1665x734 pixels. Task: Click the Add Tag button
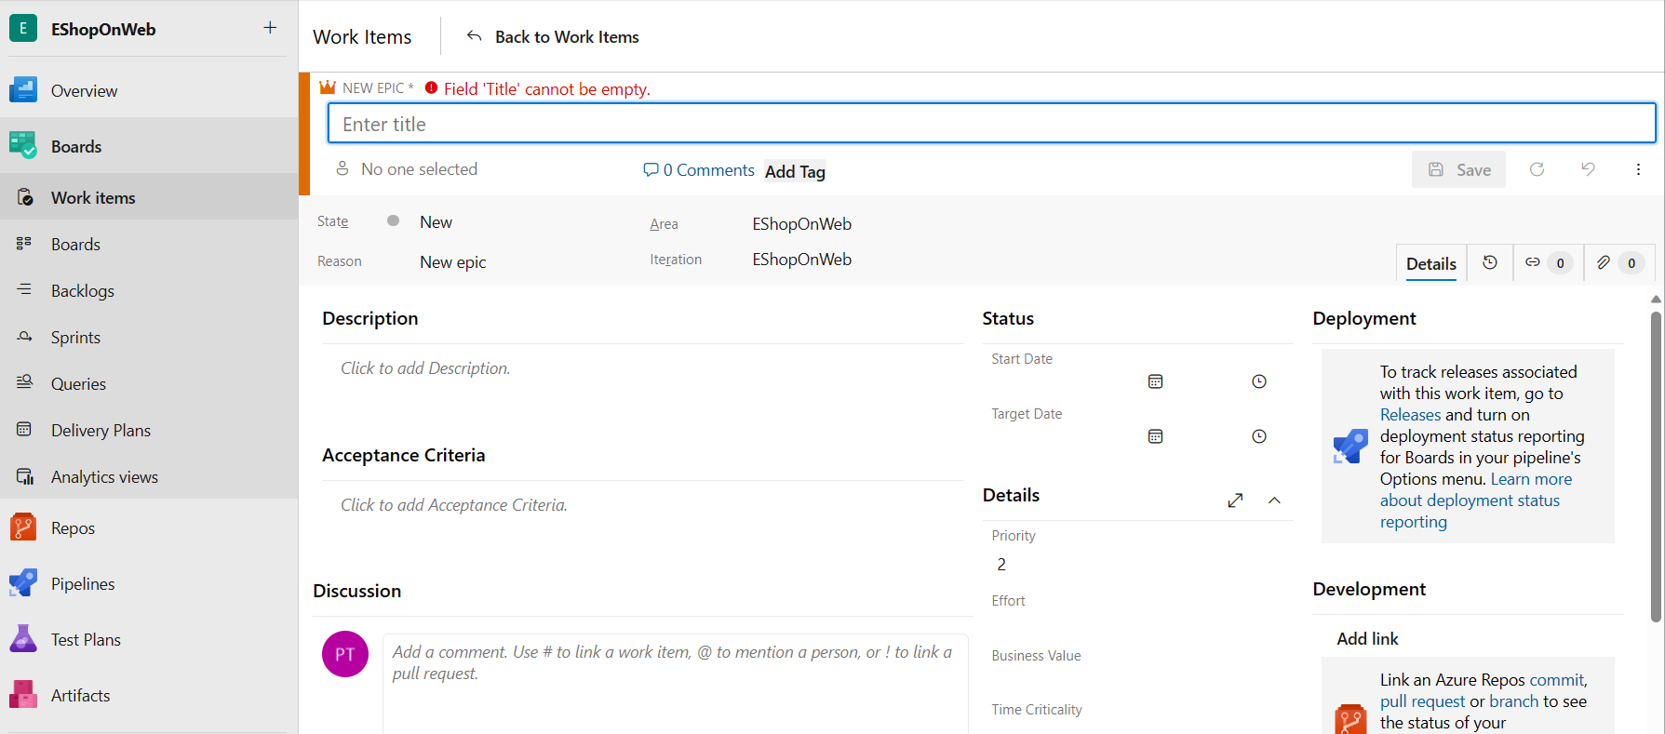(795, 171)
